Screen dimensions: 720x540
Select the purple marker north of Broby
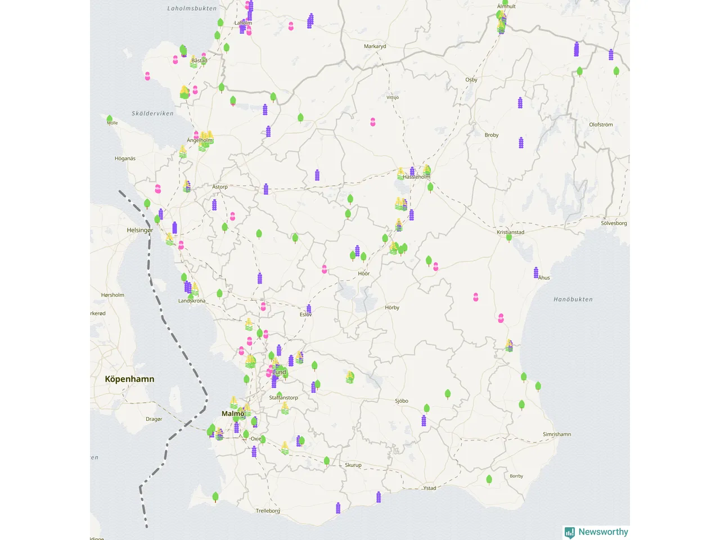(x=520, y=103)
